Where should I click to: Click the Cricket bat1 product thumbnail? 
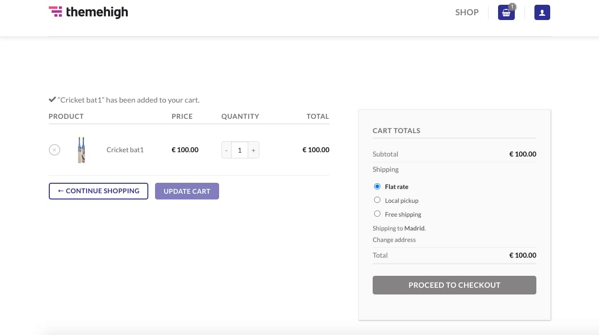click(x=82, y=150)
